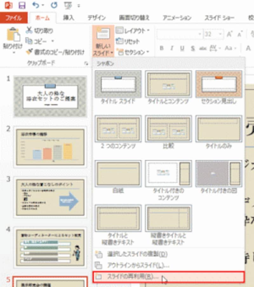Select slide 5 thumbnail in slide pane

pyautogui.click(x=50, y=282)
